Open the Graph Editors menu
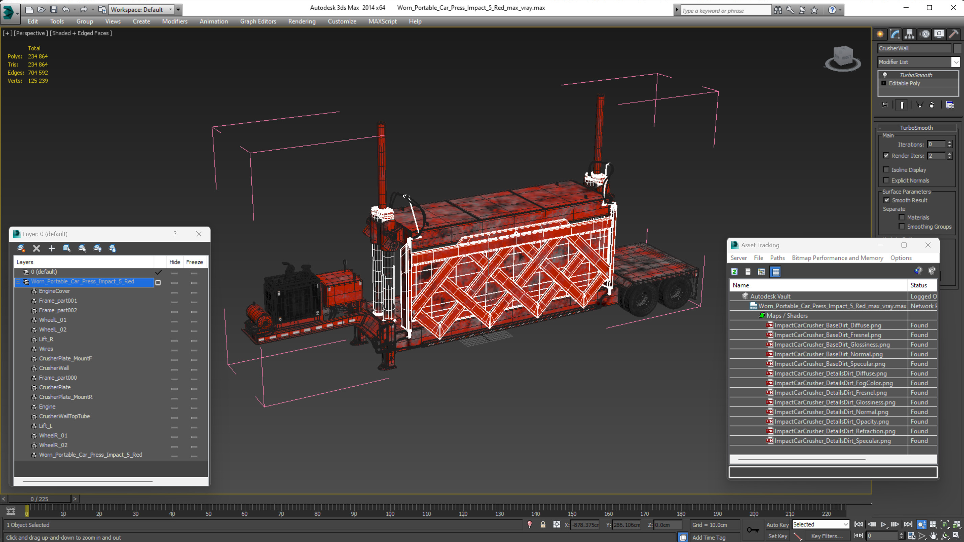Viewport: 964px width, 542px height. coord(258,21)
